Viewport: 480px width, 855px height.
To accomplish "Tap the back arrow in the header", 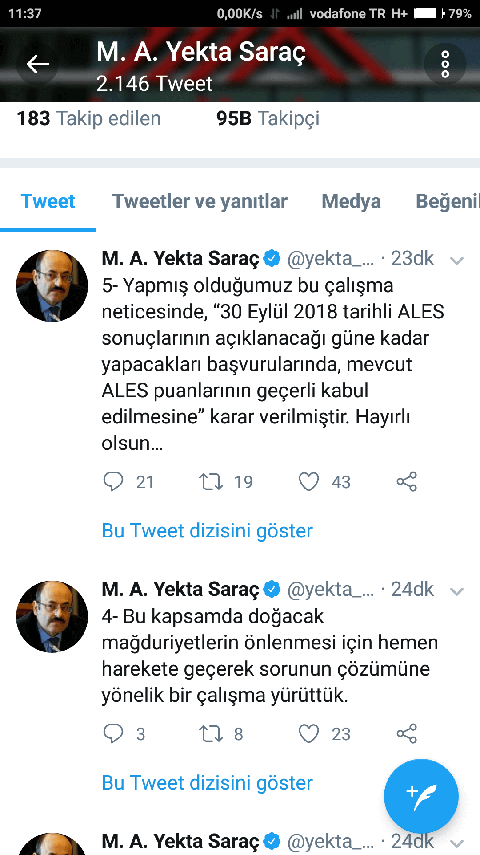I will (38, 65).
